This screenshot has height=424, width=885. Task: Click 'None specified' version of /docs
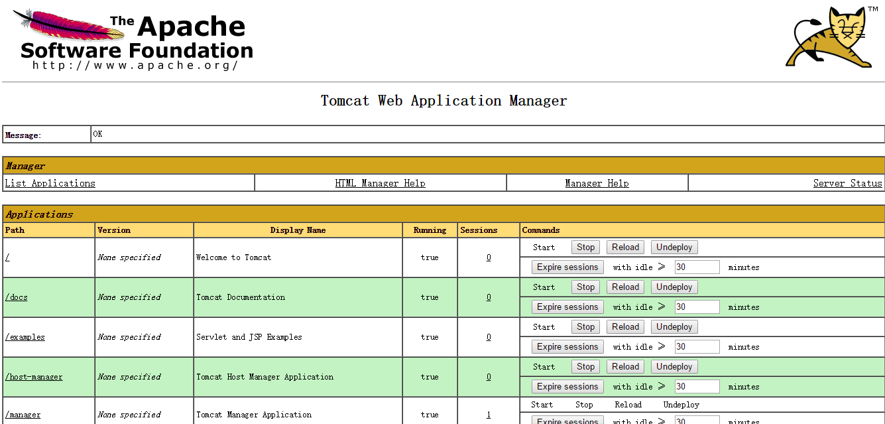(129, 297)
